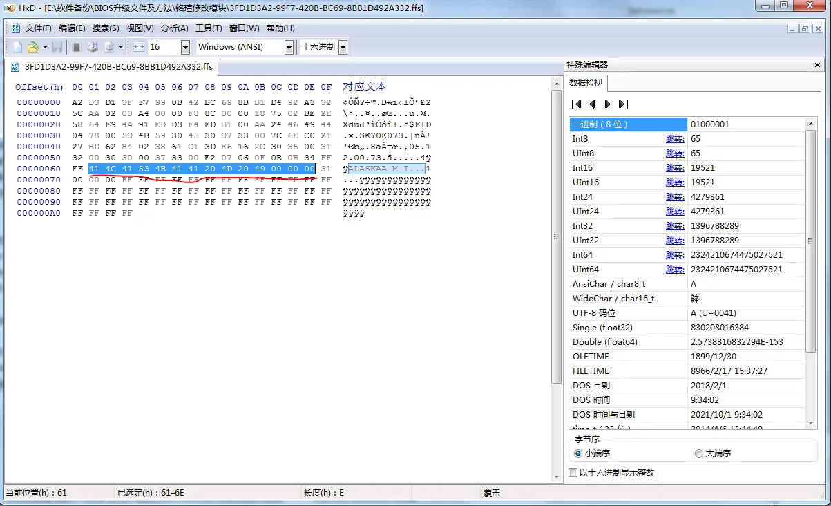Image resolution: width=831 pixels, height=506 pixels.
Task: Click 跳转 link for UInt64
Action: [x=675, y=270]
